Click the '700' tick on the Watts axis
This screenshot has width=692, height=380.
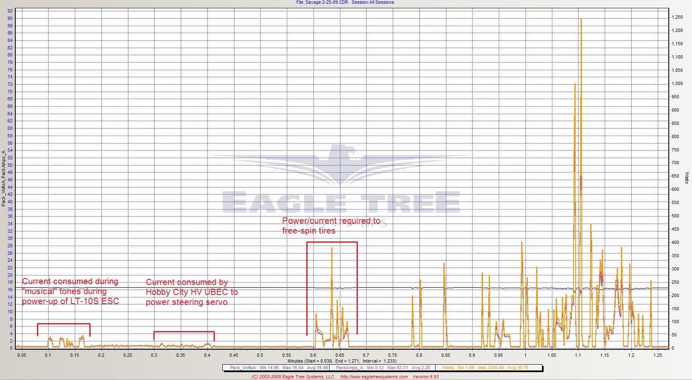675,163
